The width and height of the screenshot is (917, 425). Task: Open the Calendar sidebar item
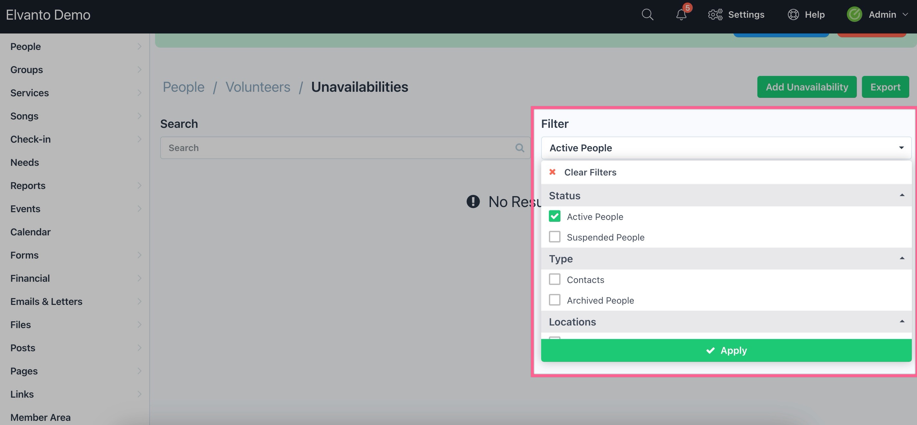pyautogui.click(x=31, y=232)
